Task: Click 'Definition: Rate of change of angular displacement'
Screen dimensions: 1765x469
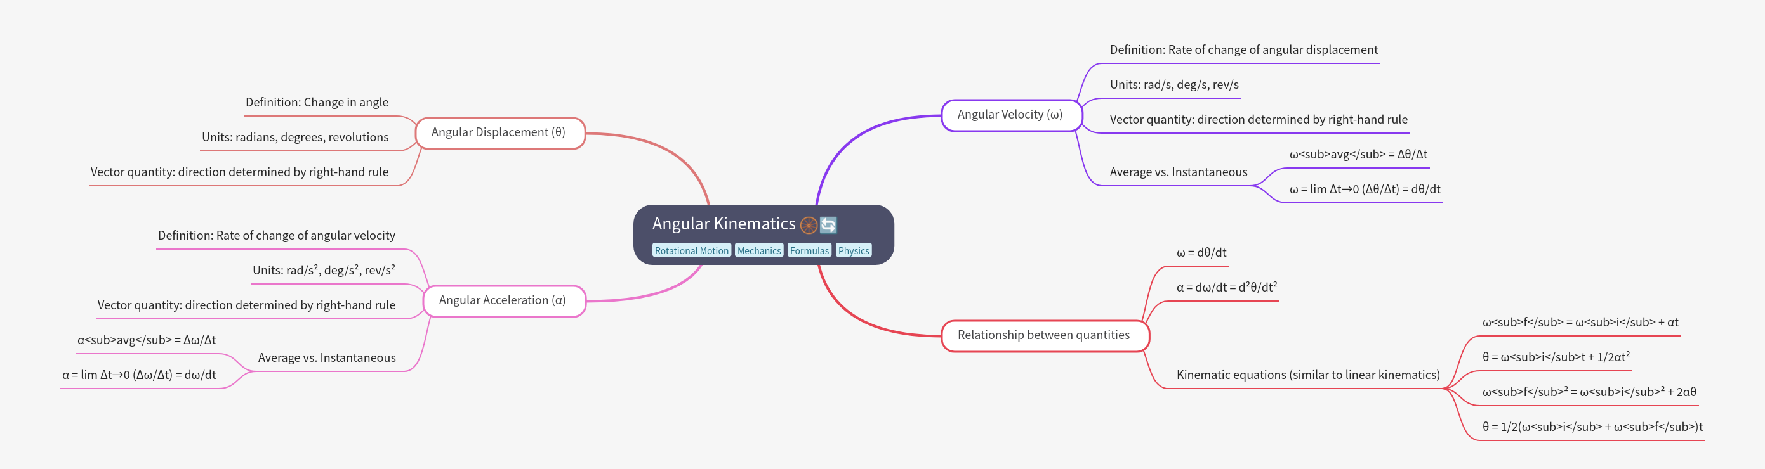Action: pyautogui.click(x=1243, y=50)
